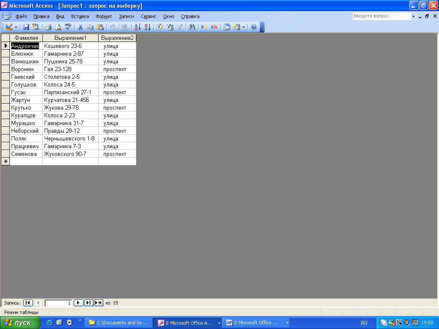This screenshot has width=439, height=329.
Task: Switch to design view with the View icon
Action: click(9, 27)
